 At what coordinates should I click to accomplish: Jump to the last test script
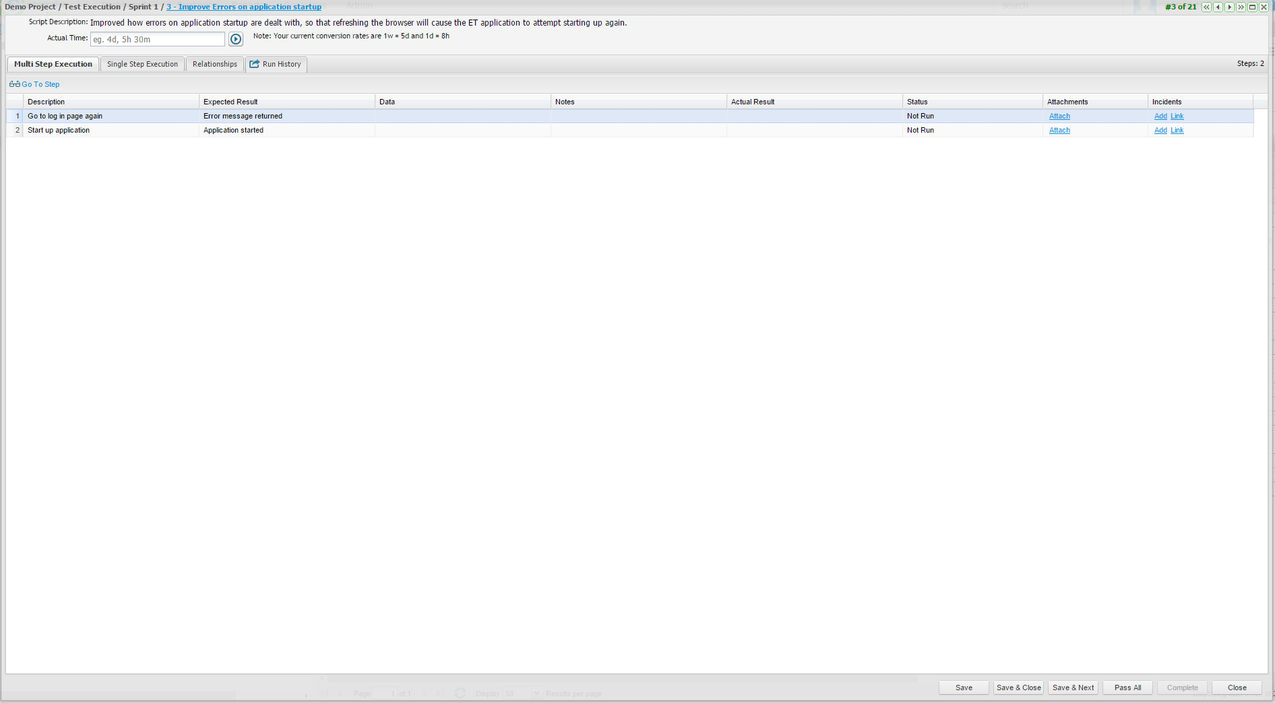[x=1241, y=7]
